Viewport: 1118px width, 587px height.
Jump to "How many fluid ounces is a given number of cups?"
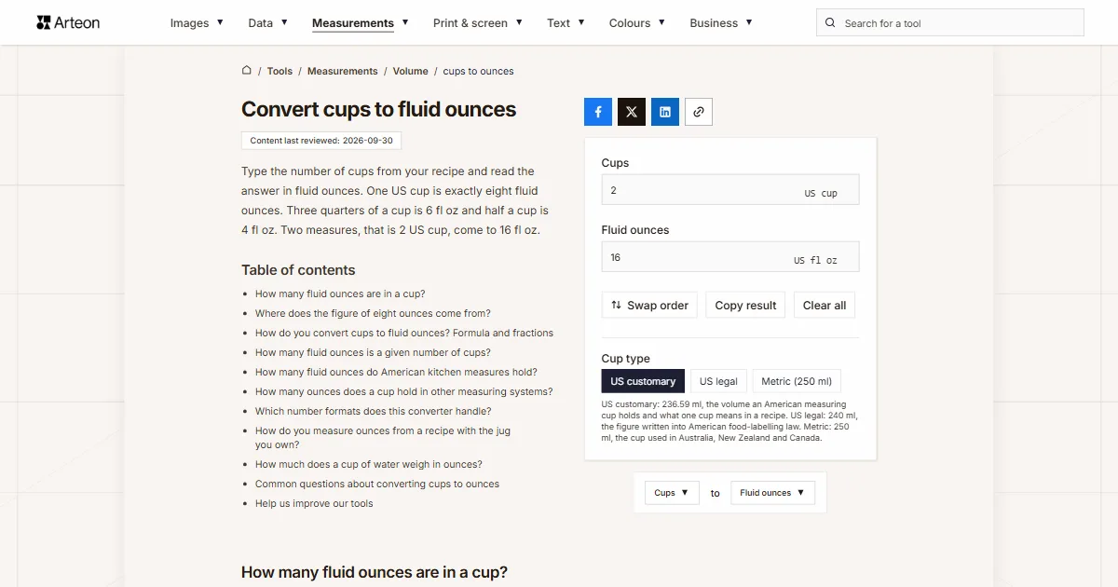click(373, 352)
